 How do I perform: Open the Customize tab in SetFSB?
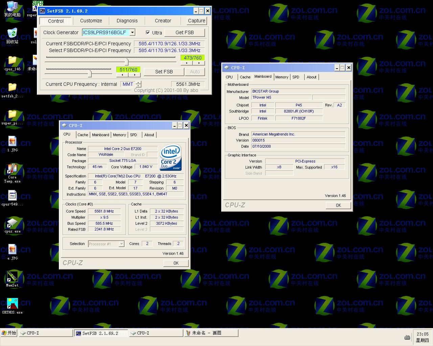(91, 21)
